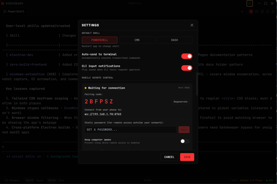This screenshot has height=184, width=277.
Task: Click the ws://192.168.1.70:8765 address
Action: click(103, 114)
